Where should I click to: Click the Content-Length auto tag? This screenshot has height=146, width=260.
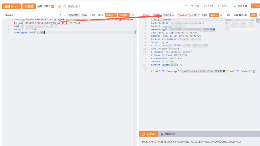point(173,65)
